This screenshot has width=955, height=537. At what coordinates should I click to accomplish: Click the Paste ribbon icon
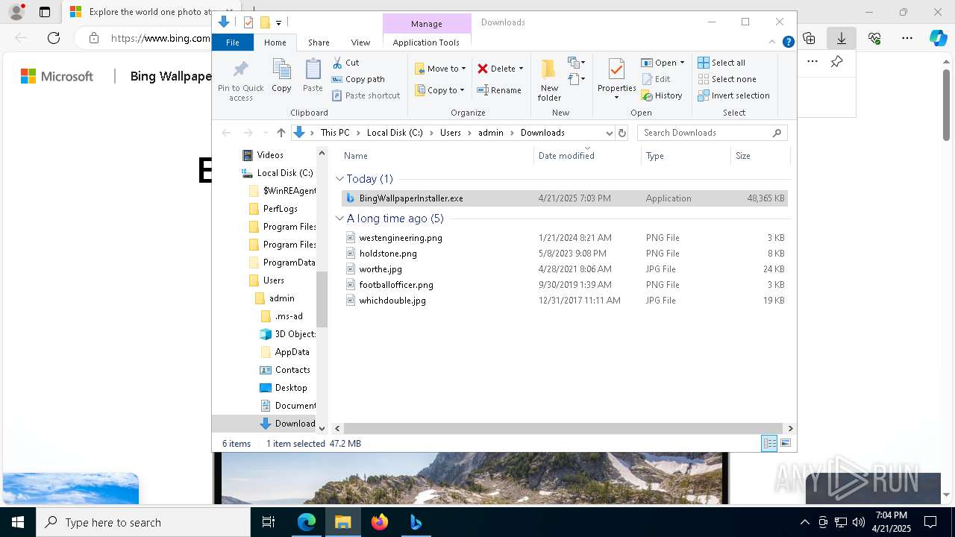(313, 75)
